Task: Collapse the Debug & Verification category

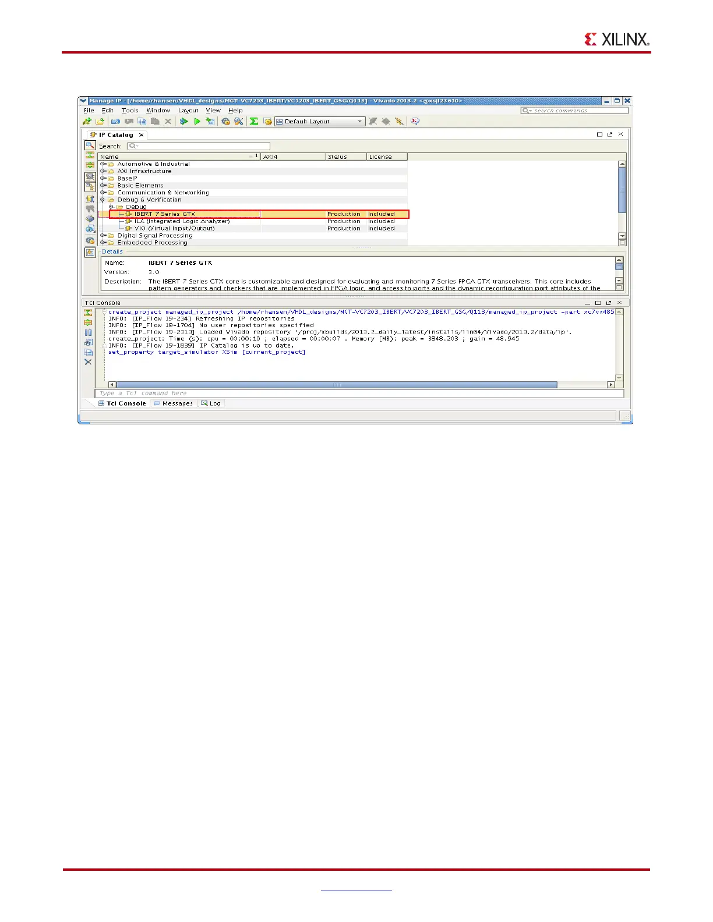Action: click(x=103, y=200)
